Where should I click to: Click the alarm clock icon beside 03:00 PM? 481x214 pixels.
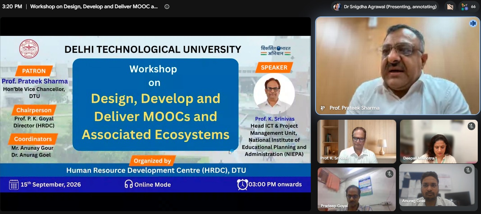(x=242, y=184)
